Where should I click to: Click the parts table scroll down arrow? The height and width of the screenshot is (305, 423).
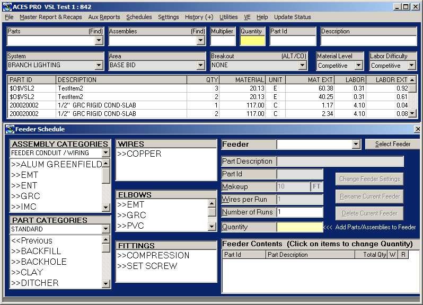pyautogui.click(x=412, y=113)
